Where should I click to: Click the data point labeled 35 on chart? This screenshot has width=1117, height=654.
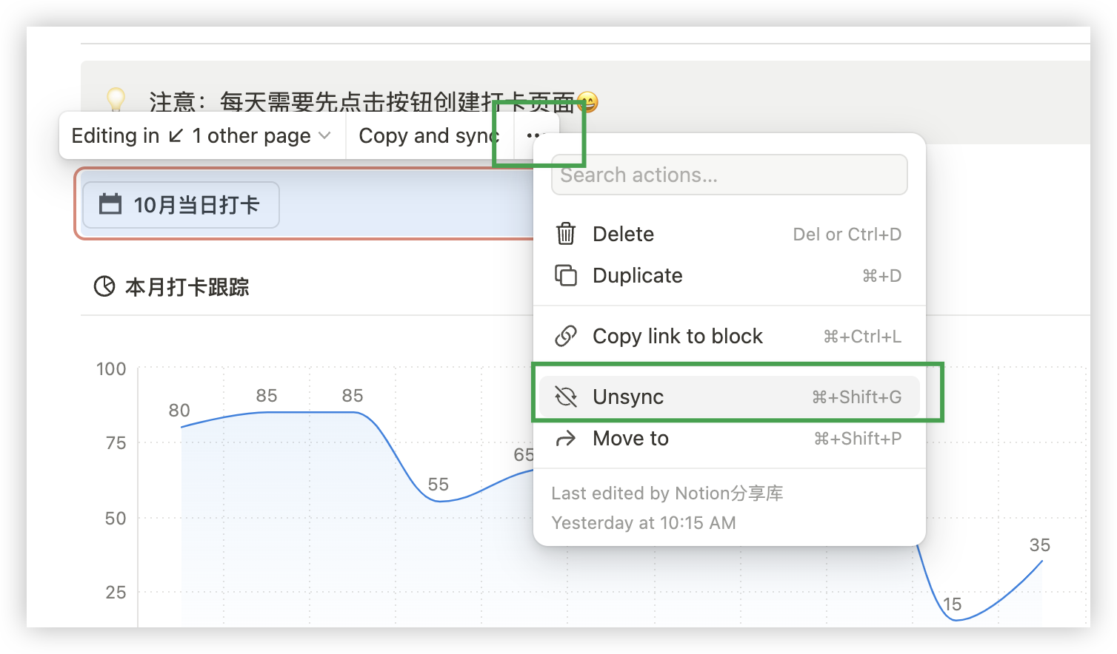(x=1041, y=561)
